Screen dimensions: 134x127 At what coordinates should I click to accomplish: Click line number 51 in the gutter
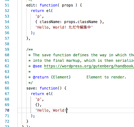[7, 5]
